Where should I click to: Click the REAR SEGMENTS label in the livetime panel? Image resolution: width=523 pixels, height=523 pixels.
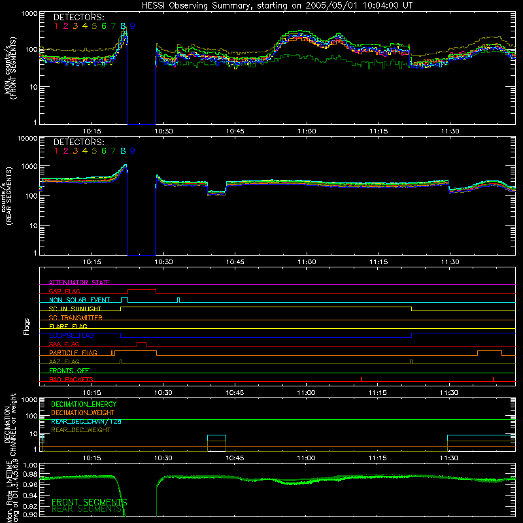point(87,509)
